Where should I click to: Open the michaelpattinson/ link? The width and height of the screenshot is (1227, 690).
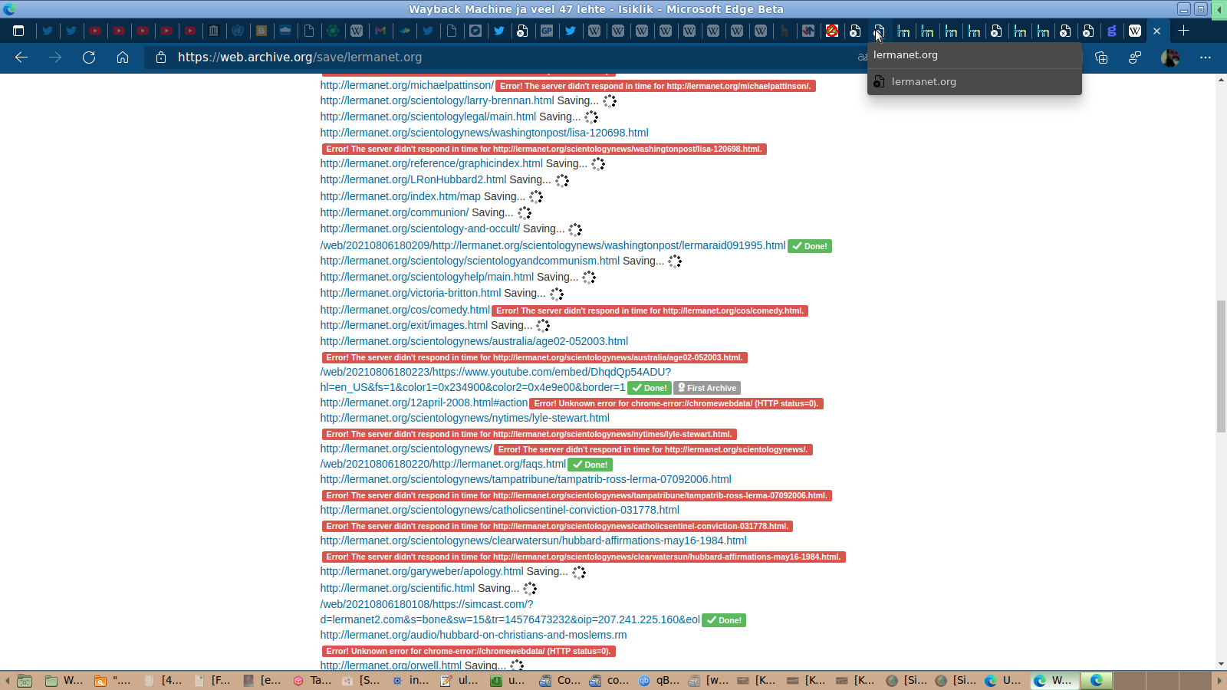pos(407,85)
